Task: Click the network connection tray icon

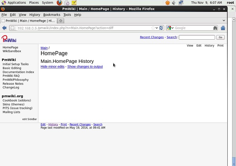Action: click(x=181, y=3)
